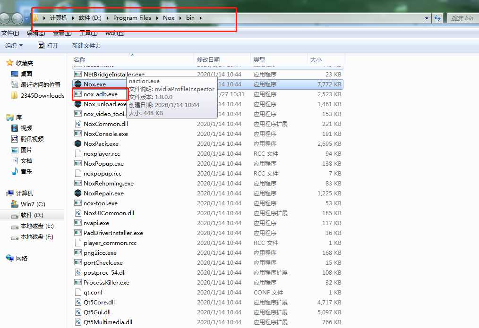
Task: Click the Nox_unload.exe icon
Action: pyautogui.click(x=78, y=104)
